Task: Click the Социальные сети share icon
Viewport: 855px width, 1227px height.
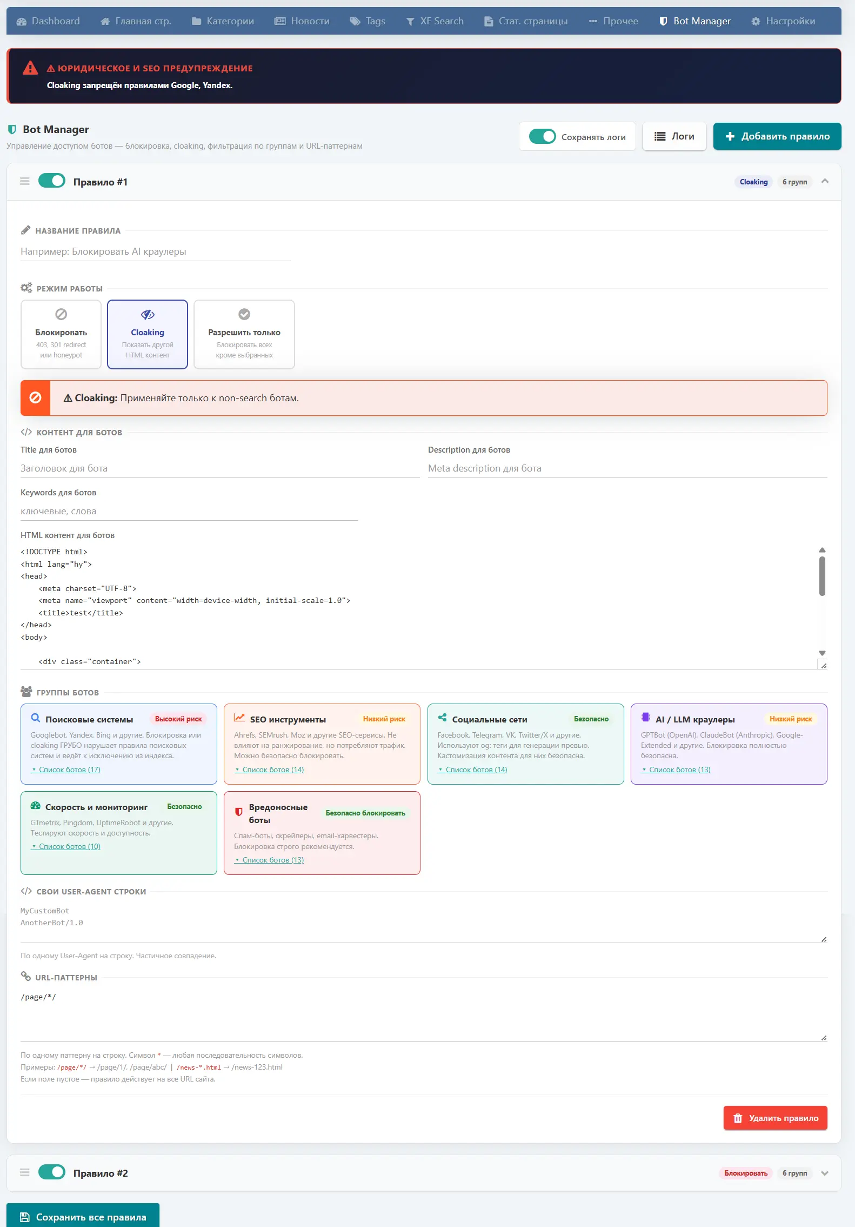Action: pyautogui.click(x=442, y=718)
